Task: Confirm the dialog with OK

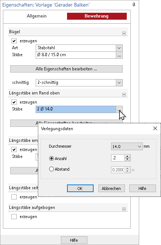Action: 80,188
